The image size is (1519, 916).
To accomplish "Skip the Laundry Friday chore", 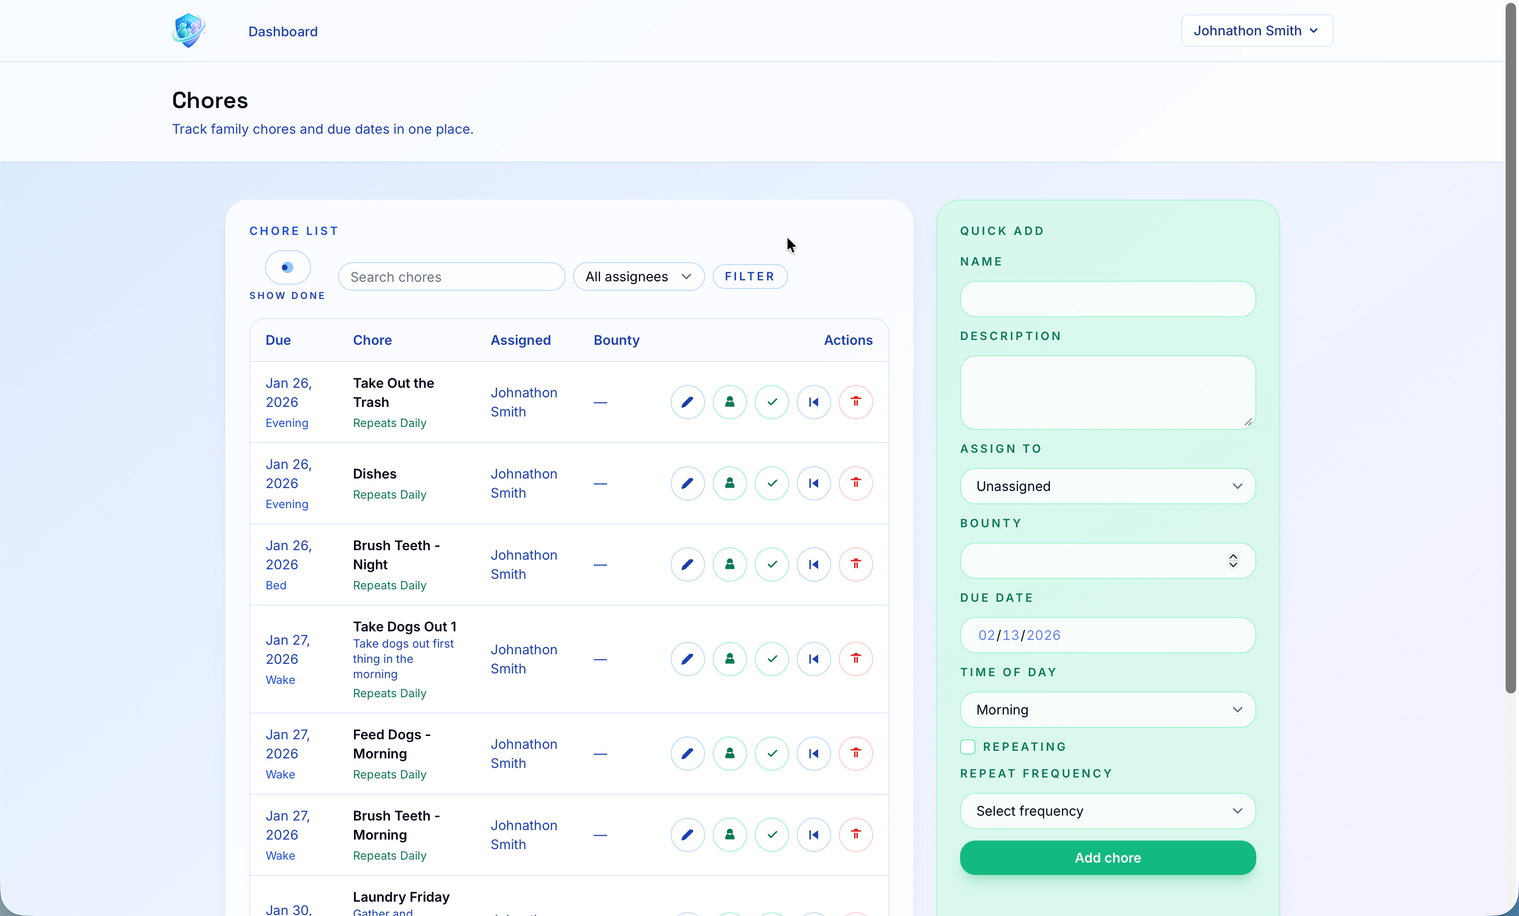I will tap(814, 914).
